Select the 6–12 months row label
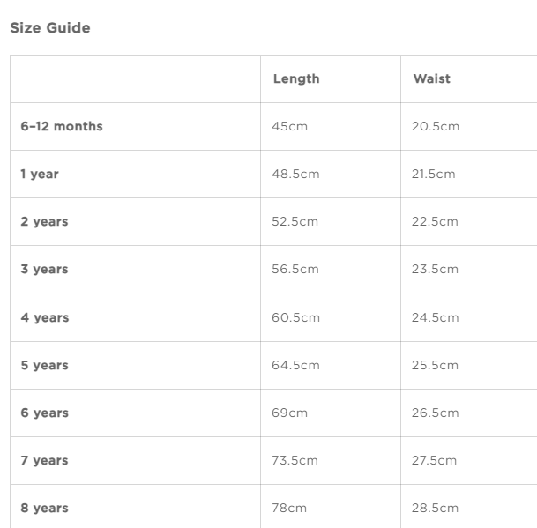 pyautogui.click(x=62, y=126)
